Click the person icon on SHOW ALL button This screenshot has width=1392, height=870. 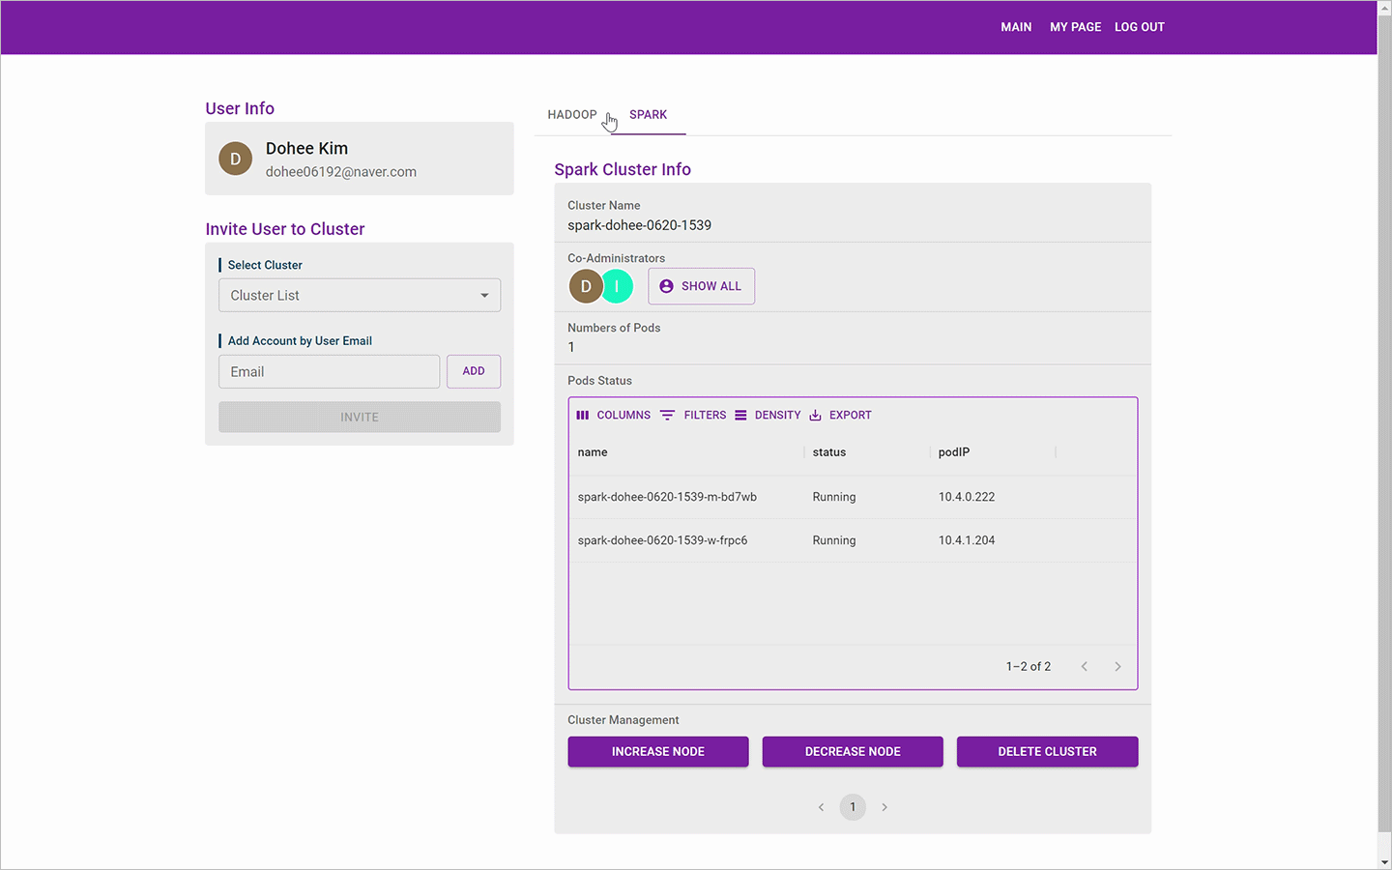(x=666, y=285)
